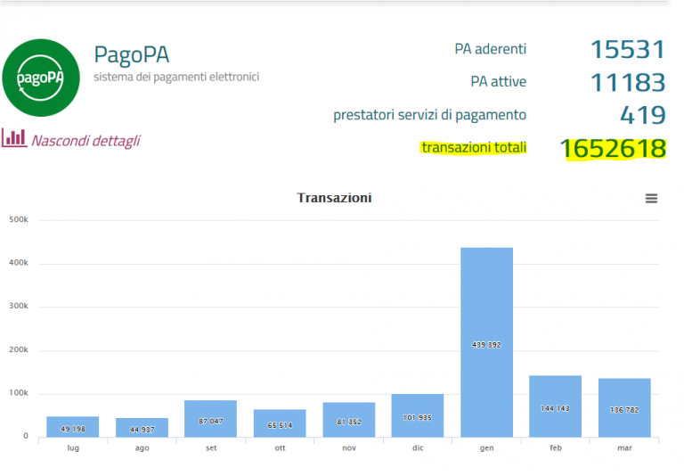
Task: Click the 0 y-axis label
Action: [x=26, y=436]
